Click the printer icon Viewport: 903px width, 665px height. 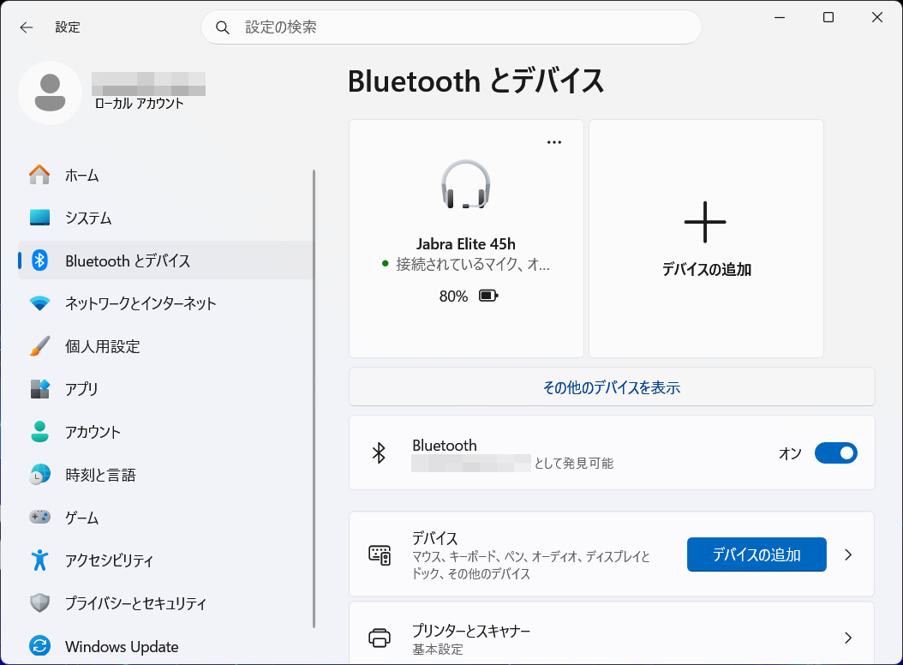pyautogui.click(x=380, y=638)
